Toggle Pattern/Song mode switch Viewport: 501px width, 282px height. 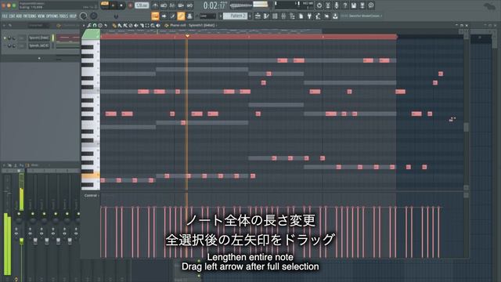point(105,5)
